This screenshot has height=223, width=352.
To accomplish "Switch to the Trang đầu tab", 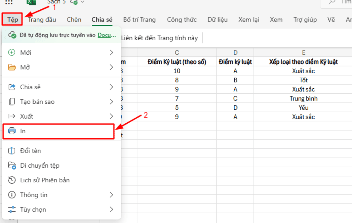I will (42, 20).
